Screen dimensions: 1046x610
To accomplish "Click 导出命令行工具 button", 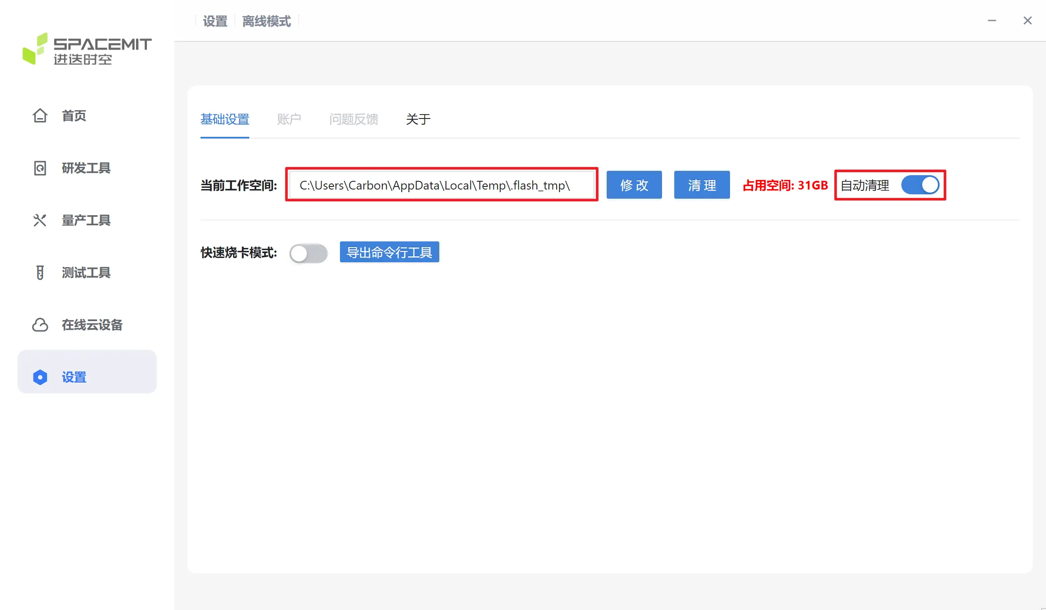I will (x=389, y=252).
